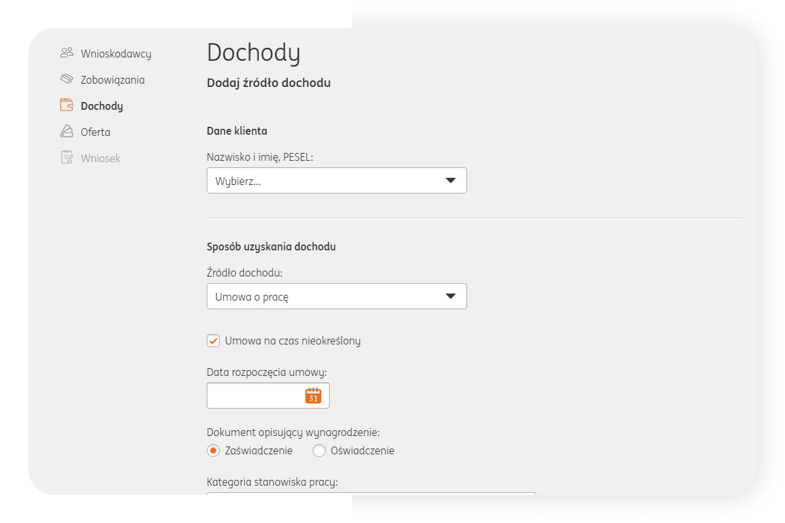Click the Oferta icon in sidebar
This screenshot has height=523, width=785.
coord(66,131)
